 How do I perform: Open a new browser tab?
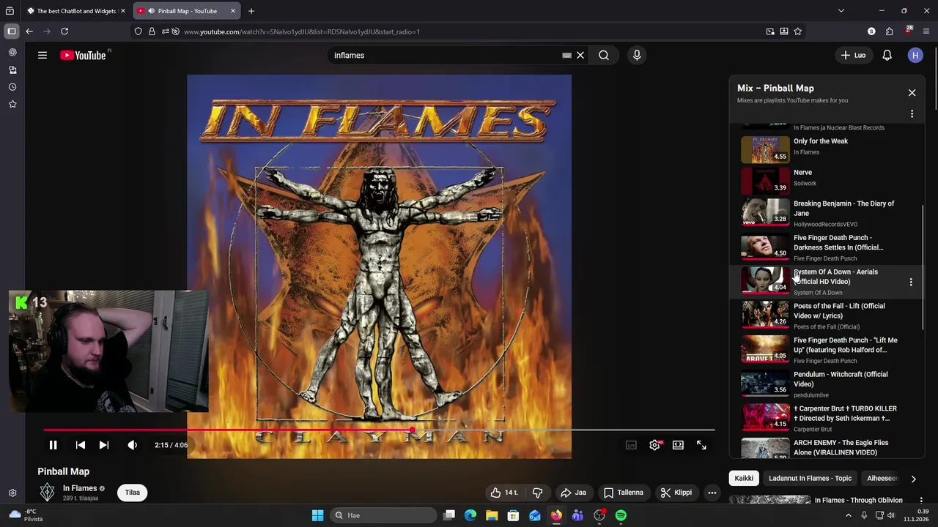click(x=251, y=11)
